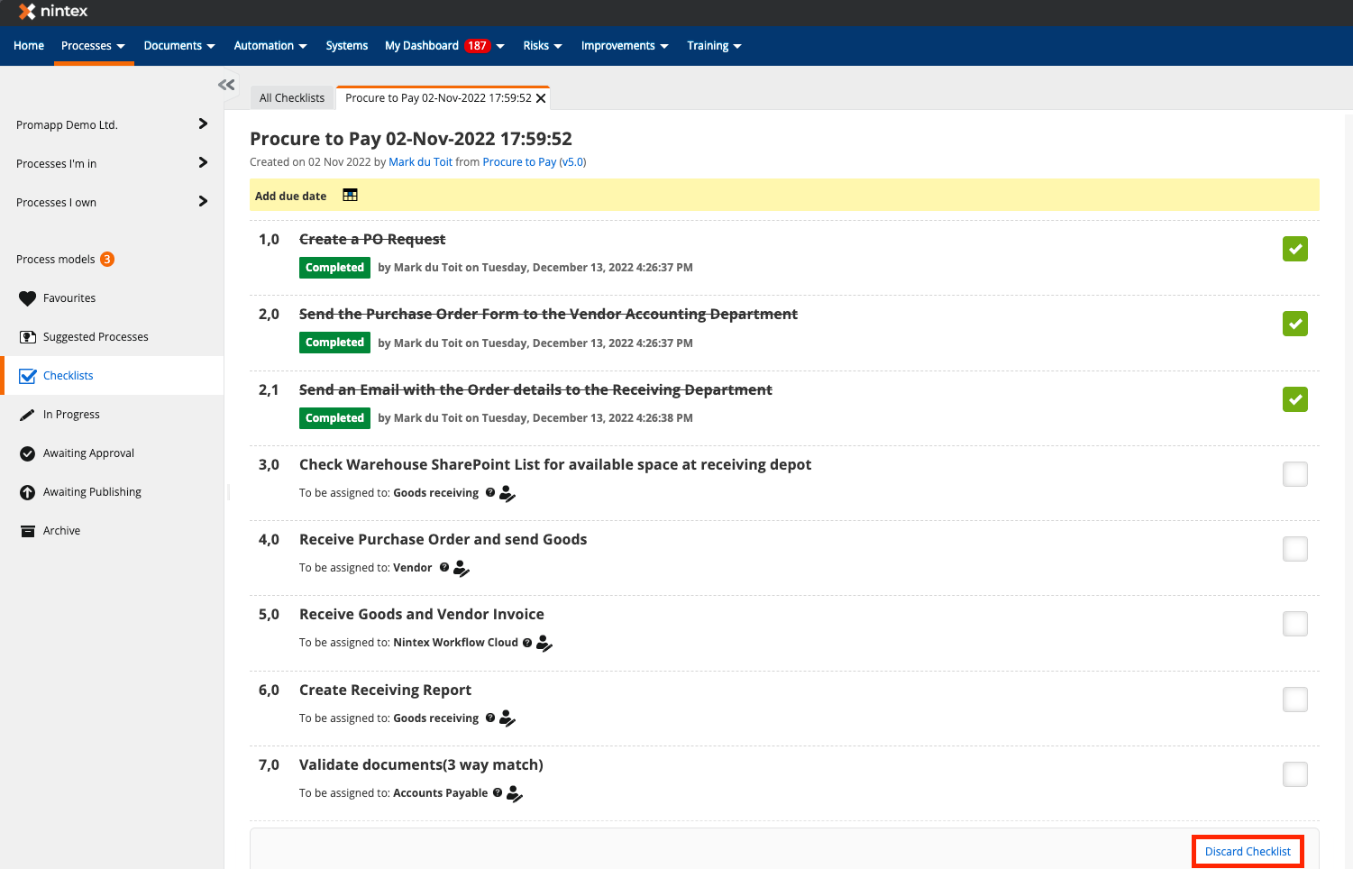1353x869 pixels.
Task: Open Procure to Pay (v5.0) process link
Action: 535,162
